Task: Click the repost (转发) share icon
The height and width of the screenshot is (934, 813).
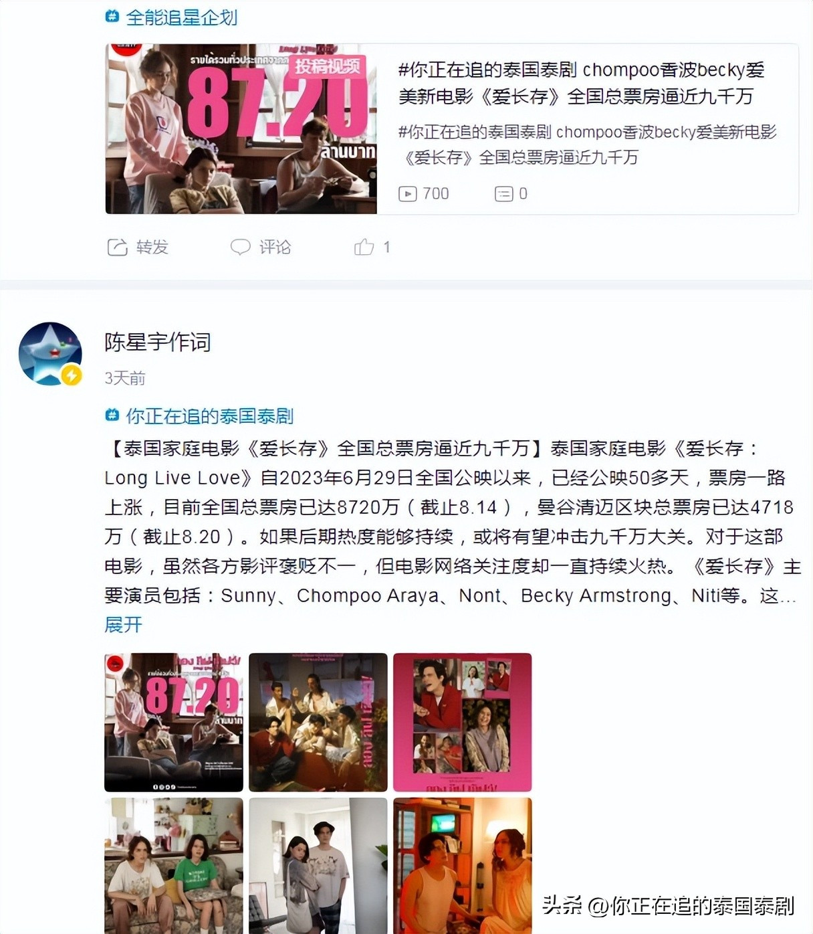Action: [117, 248]
